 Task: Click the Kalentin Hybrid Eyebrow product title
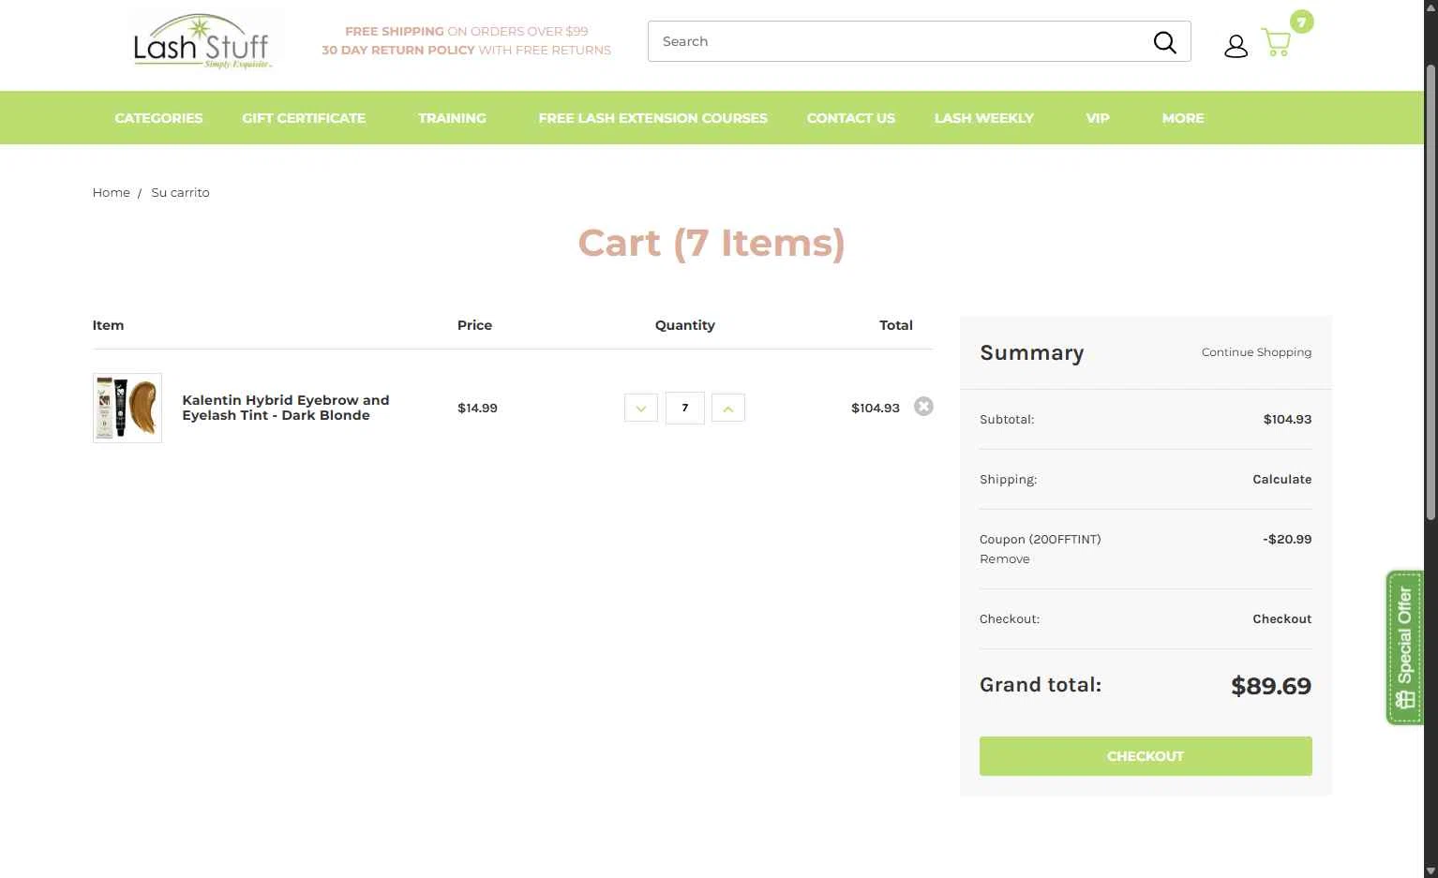click(x=286, y=408)
